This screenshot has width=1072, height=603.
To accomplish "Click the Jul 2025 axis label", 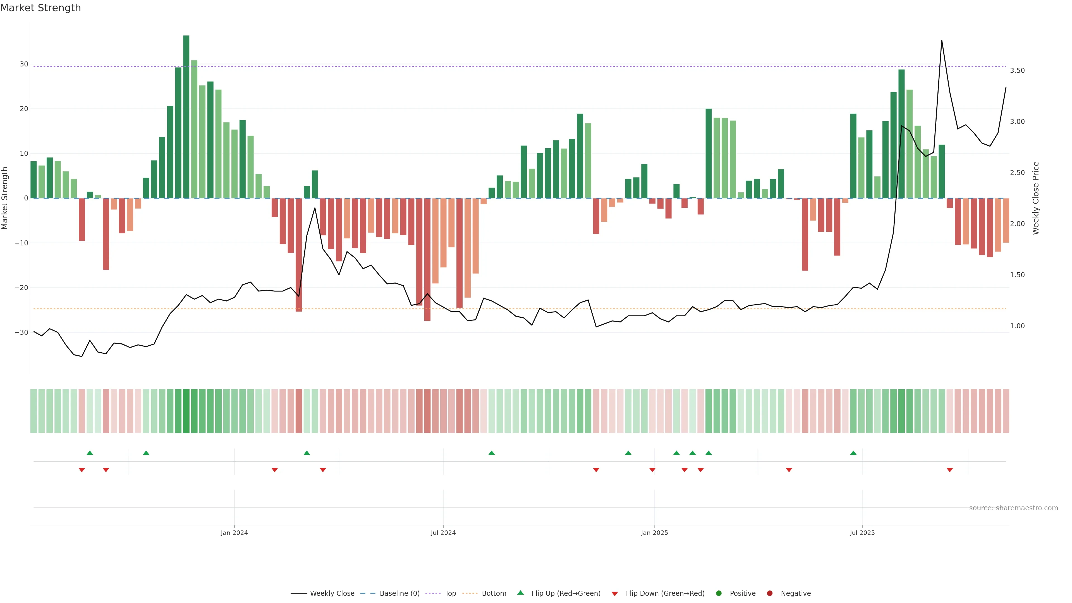I will [862, 533].
